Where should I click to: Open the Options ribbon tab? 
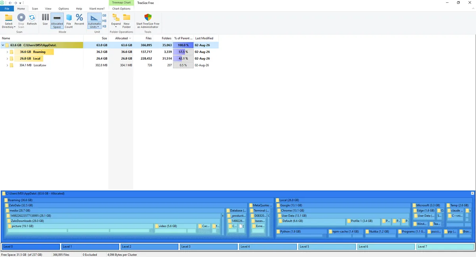(x=63, y=8)
